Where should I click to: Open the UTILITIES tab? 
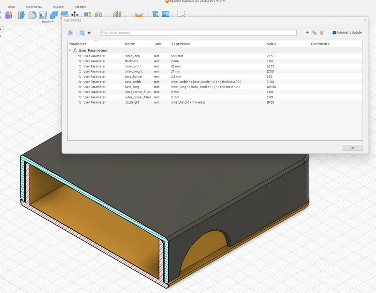point(80,8)
